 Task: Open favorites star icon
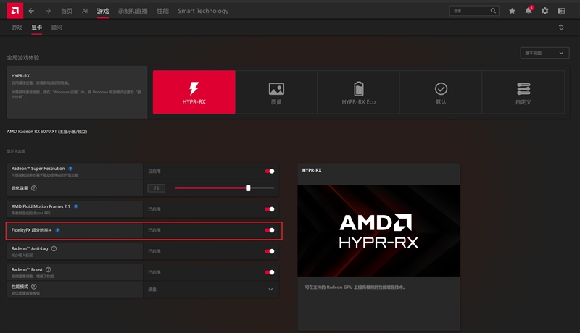pyautogui.click(x=512, y=11)
